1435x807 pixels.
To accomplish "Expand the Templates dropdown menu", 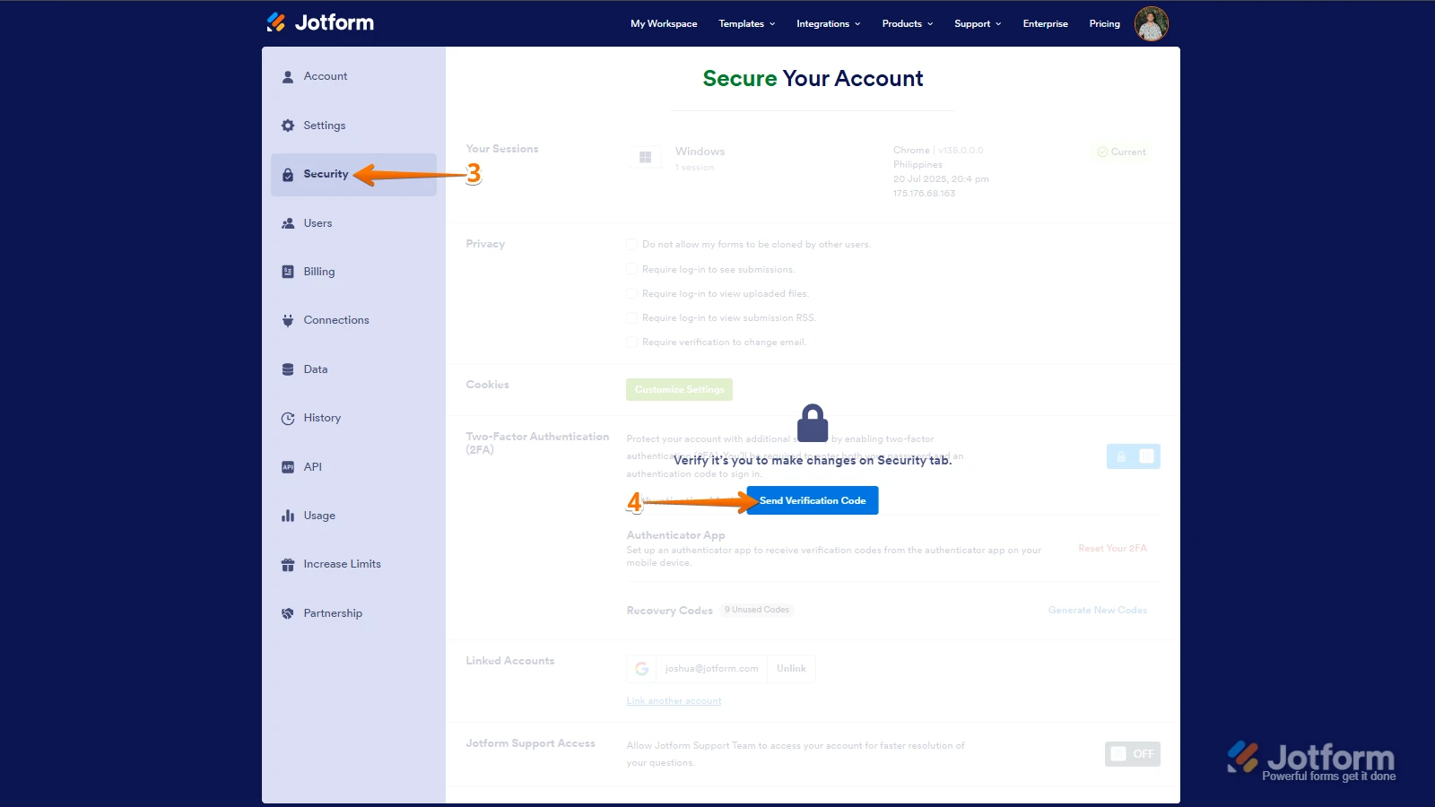I will pyautogui.click(x=746, y=24).
